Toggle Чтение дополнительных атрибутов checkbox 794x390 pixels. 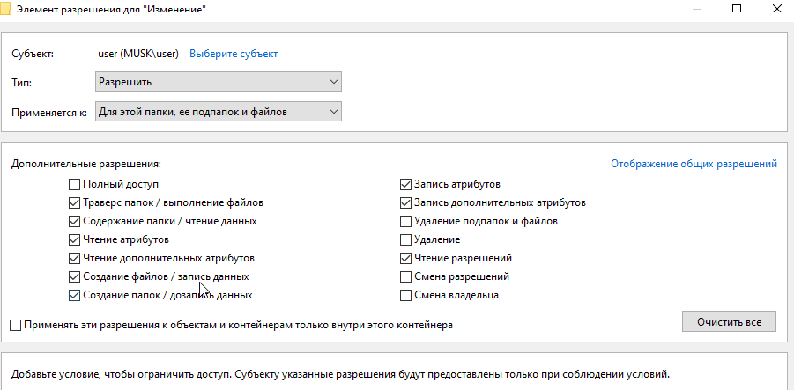pos(74,258)
